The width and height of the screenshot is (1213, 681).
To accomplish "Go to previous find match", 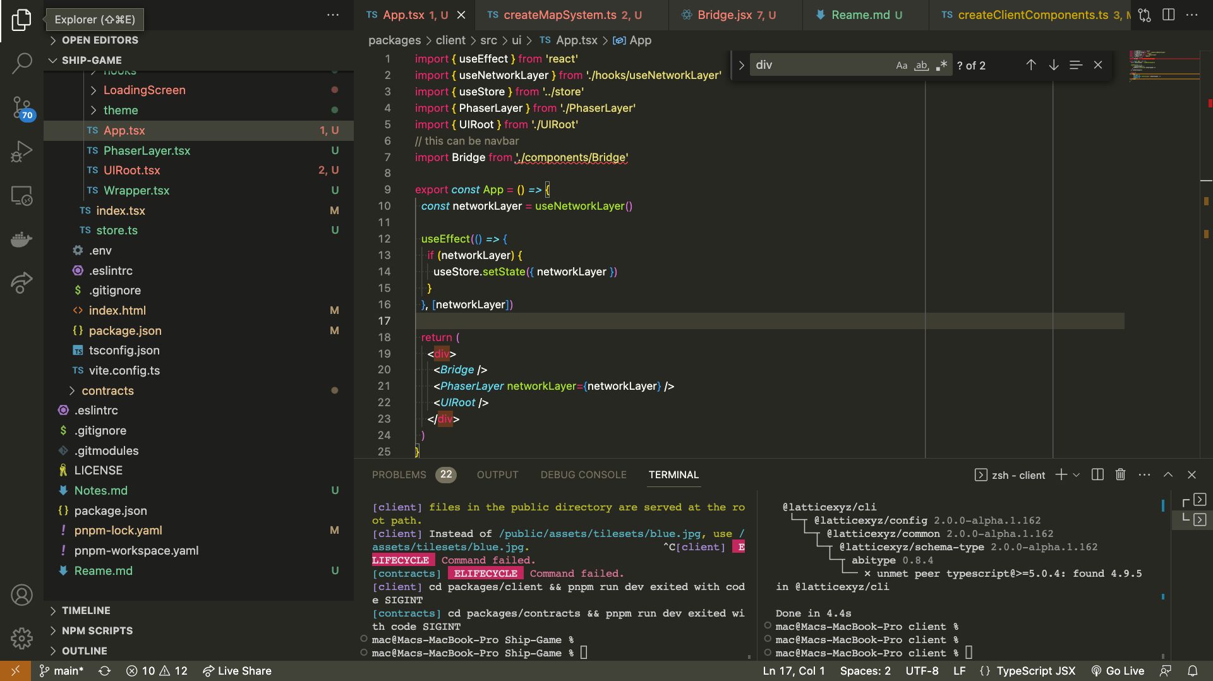I will click(x=1030, y=65).
